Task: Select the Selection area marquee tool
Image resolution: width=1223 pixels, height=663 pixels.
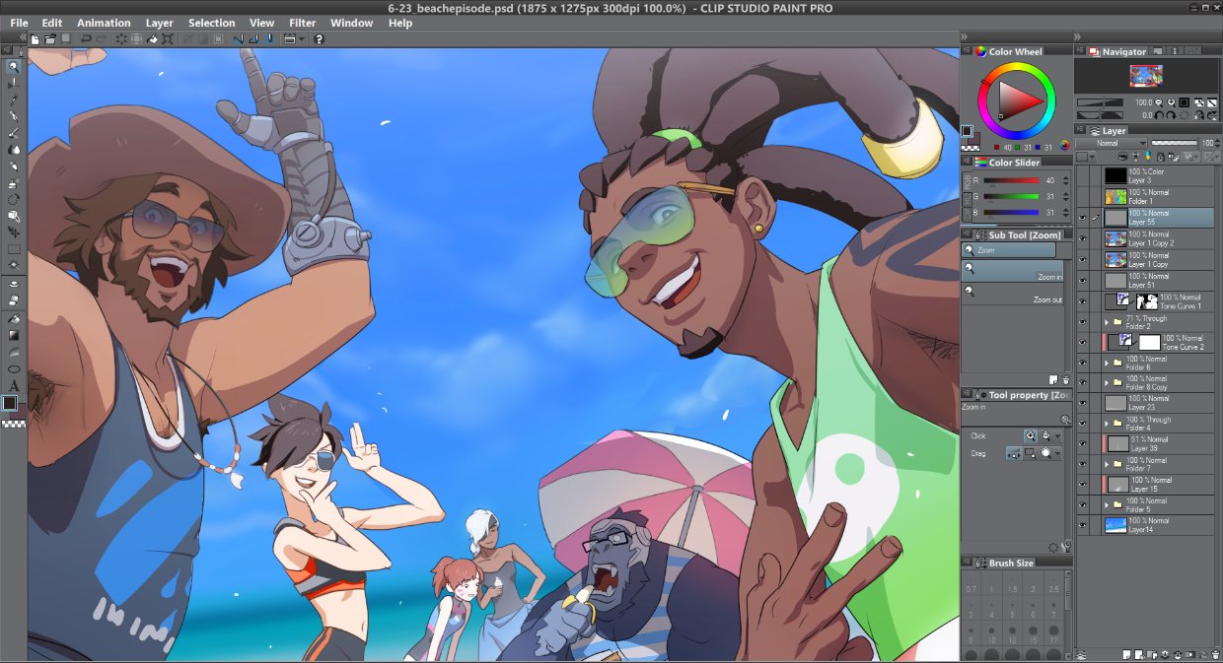Action: tap(14, 247)
